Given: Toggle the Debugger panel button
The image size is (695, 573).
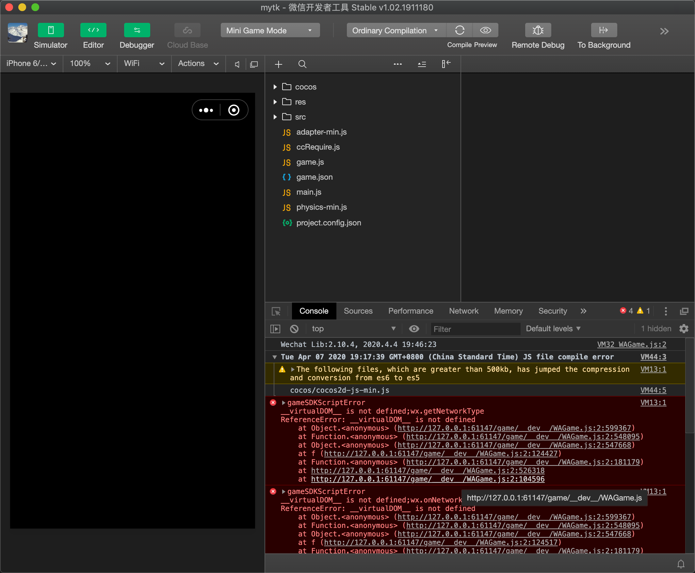Looking at the screenshot, I should 137,30.
